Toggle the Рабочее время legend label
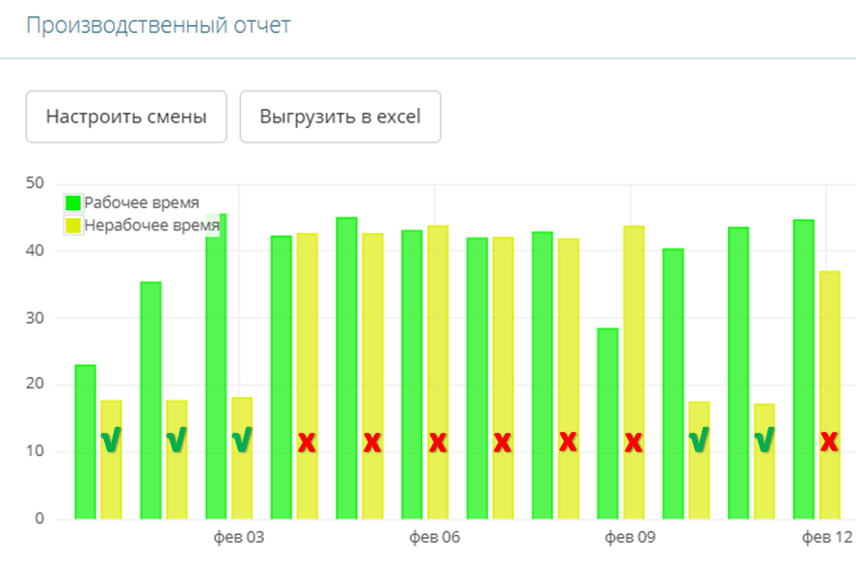The height and width of the screenshot is (561, 856). tap(142, 203)
